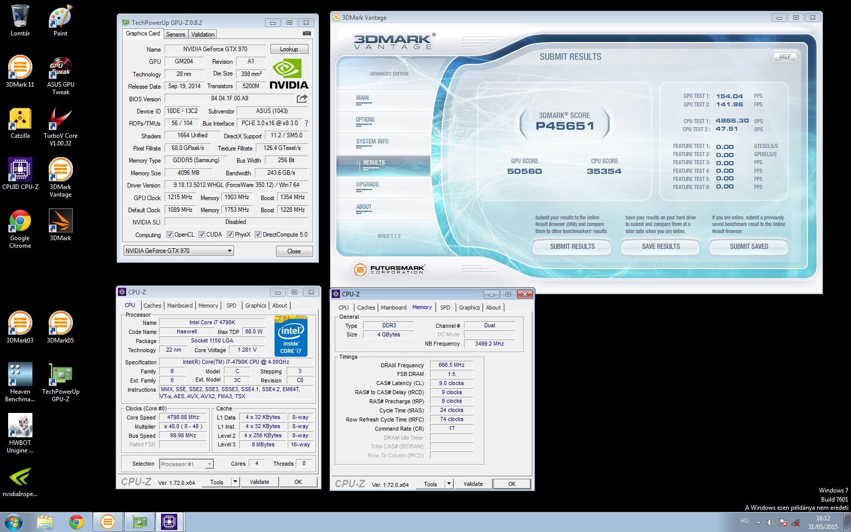Open the 3DMark 11 desktop shortcut
The image size is (851, 532).
click(20, 71)
